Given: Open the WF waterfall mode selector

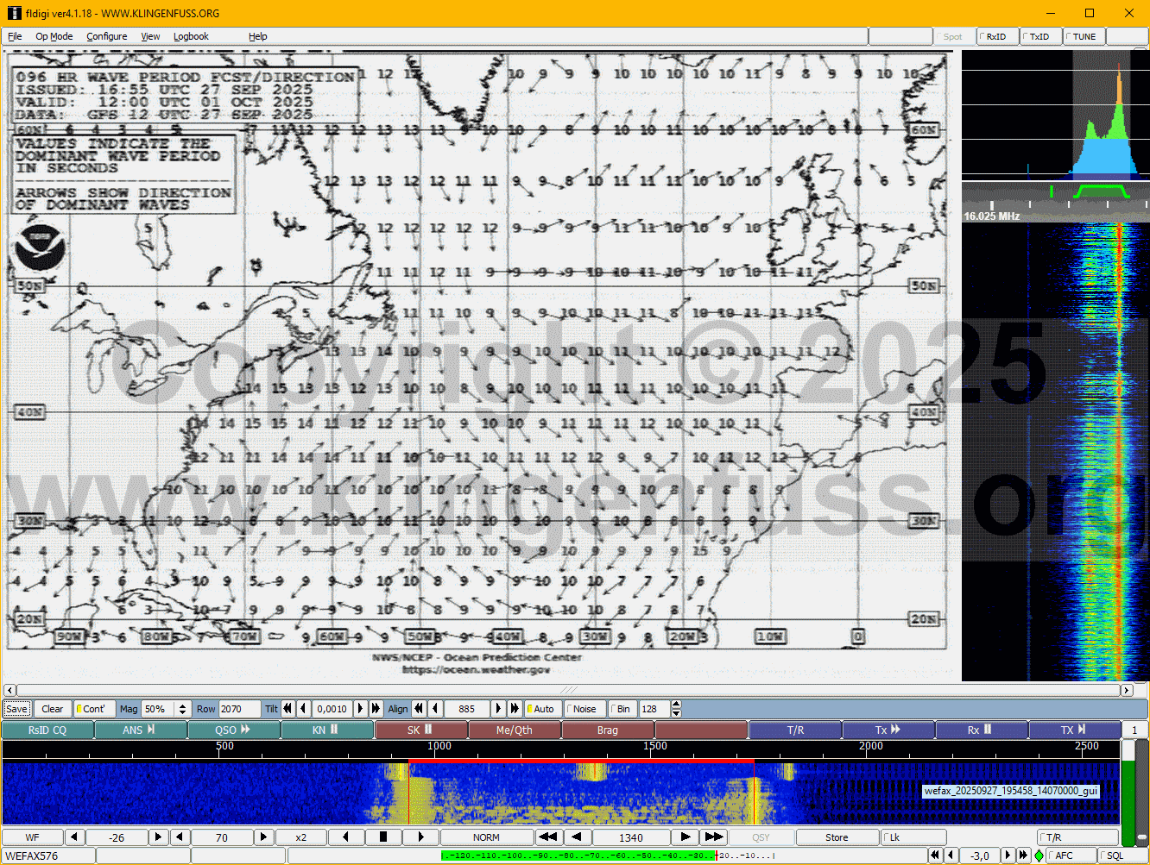Looking at the screenshot, I should point(32,837).
